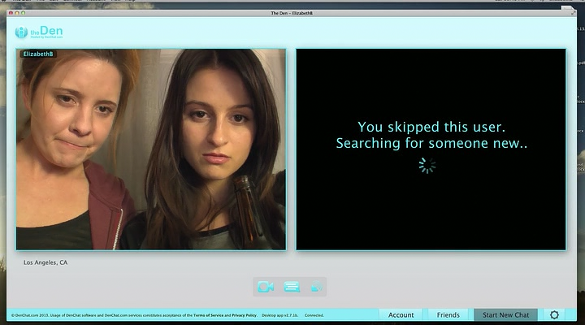
Task: Open settings via the gear icon
Action: [555, 314]
